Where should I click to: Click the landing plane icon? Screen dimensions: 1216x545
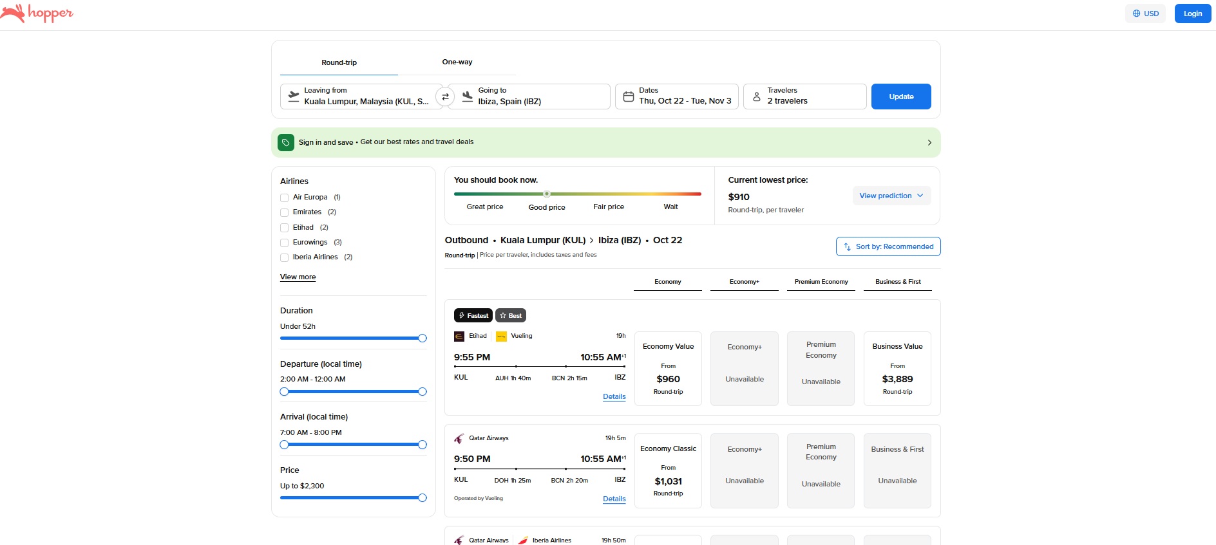[468, 96]
